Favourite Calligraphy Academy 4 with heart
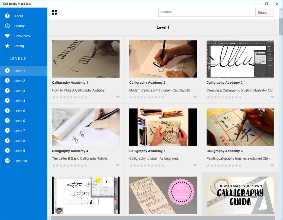 click(x=118, y=165)
